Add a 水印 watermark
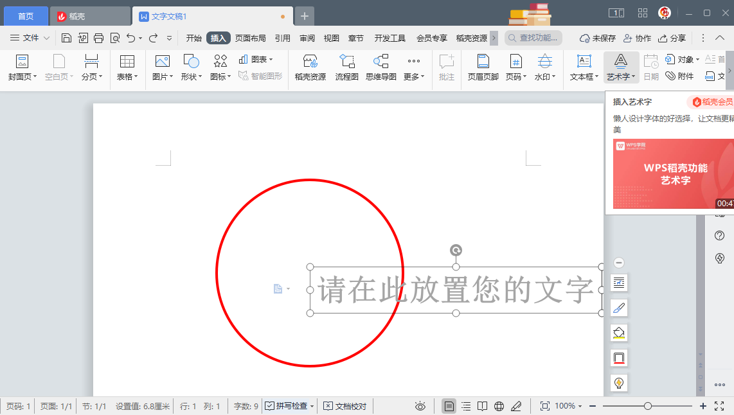Screen dimensions: 734x415 pyautogui.click(x=545, y=68)
